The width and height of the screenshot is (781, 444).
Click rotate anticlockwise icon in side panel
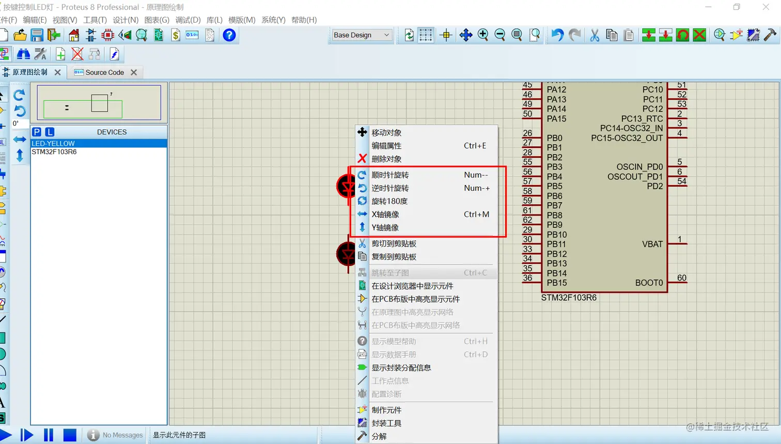tap(19, 111)
